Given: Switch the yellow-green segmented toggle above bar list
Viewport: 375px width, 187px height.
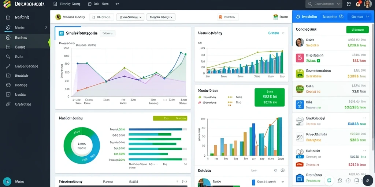Looking at the screenshot, I should [170, 118].
